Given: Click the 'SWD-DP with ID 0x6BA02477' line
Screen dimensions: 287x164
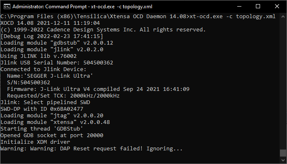Looking at the screenshot, I should click(x=42, y=109).
